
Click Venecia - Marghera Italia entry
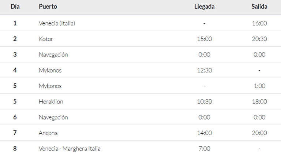[x=70, y=149]
